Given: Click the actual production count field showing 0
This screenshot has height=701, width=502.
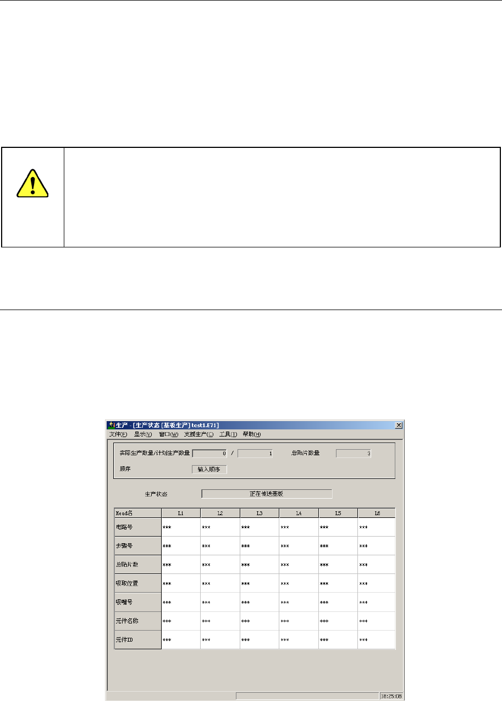Looking at the screenshot, I should (209, 454).
